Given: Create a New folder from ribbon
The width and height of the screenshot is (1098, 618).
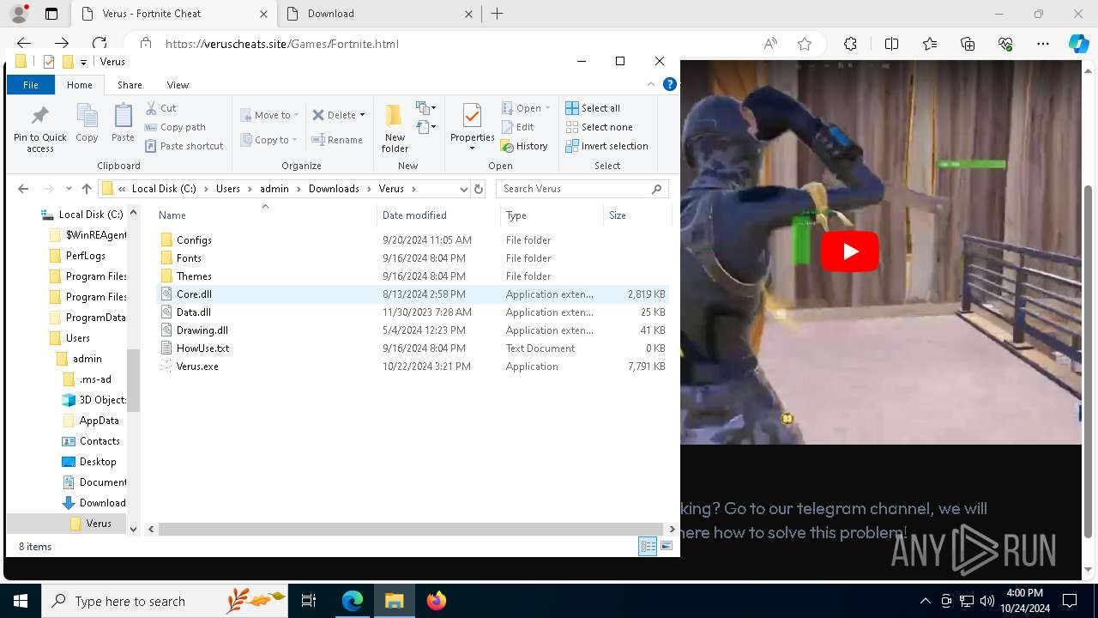Looking at the screenshot, I should pos(395,129).
